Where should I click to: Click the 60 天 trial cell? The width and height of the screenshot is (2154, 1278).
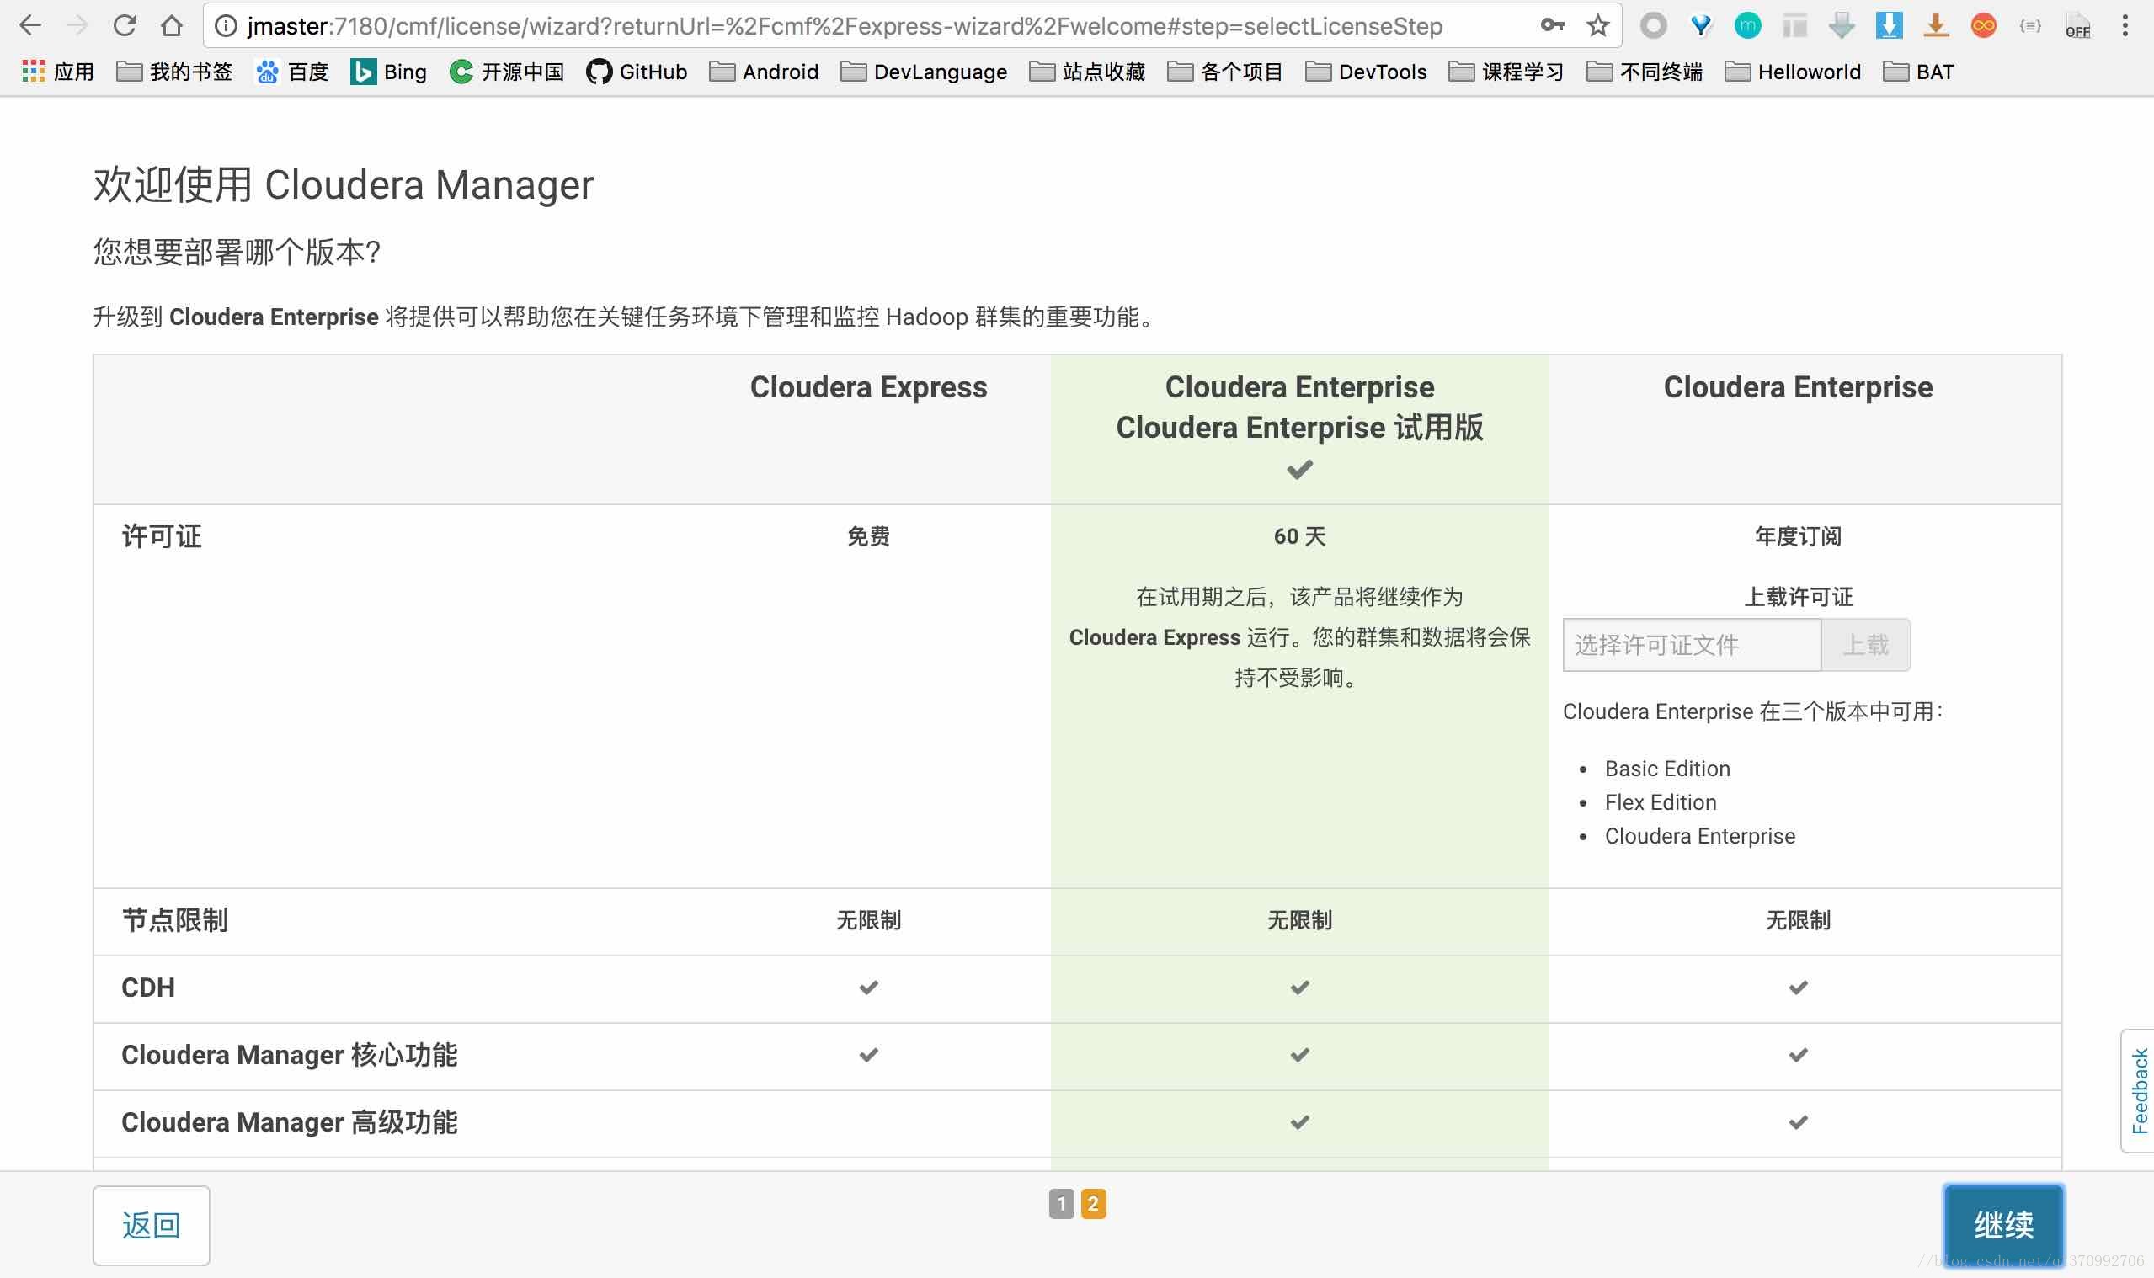tap(1298, 535)
